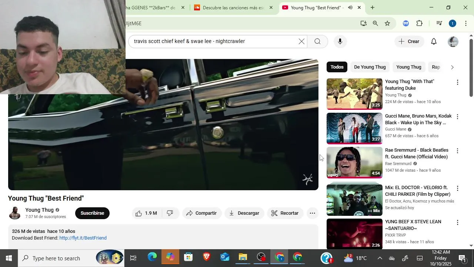Select the Young Thug filter chip
This screenshot has height=267, width=474.
click(x=409, y=67)
